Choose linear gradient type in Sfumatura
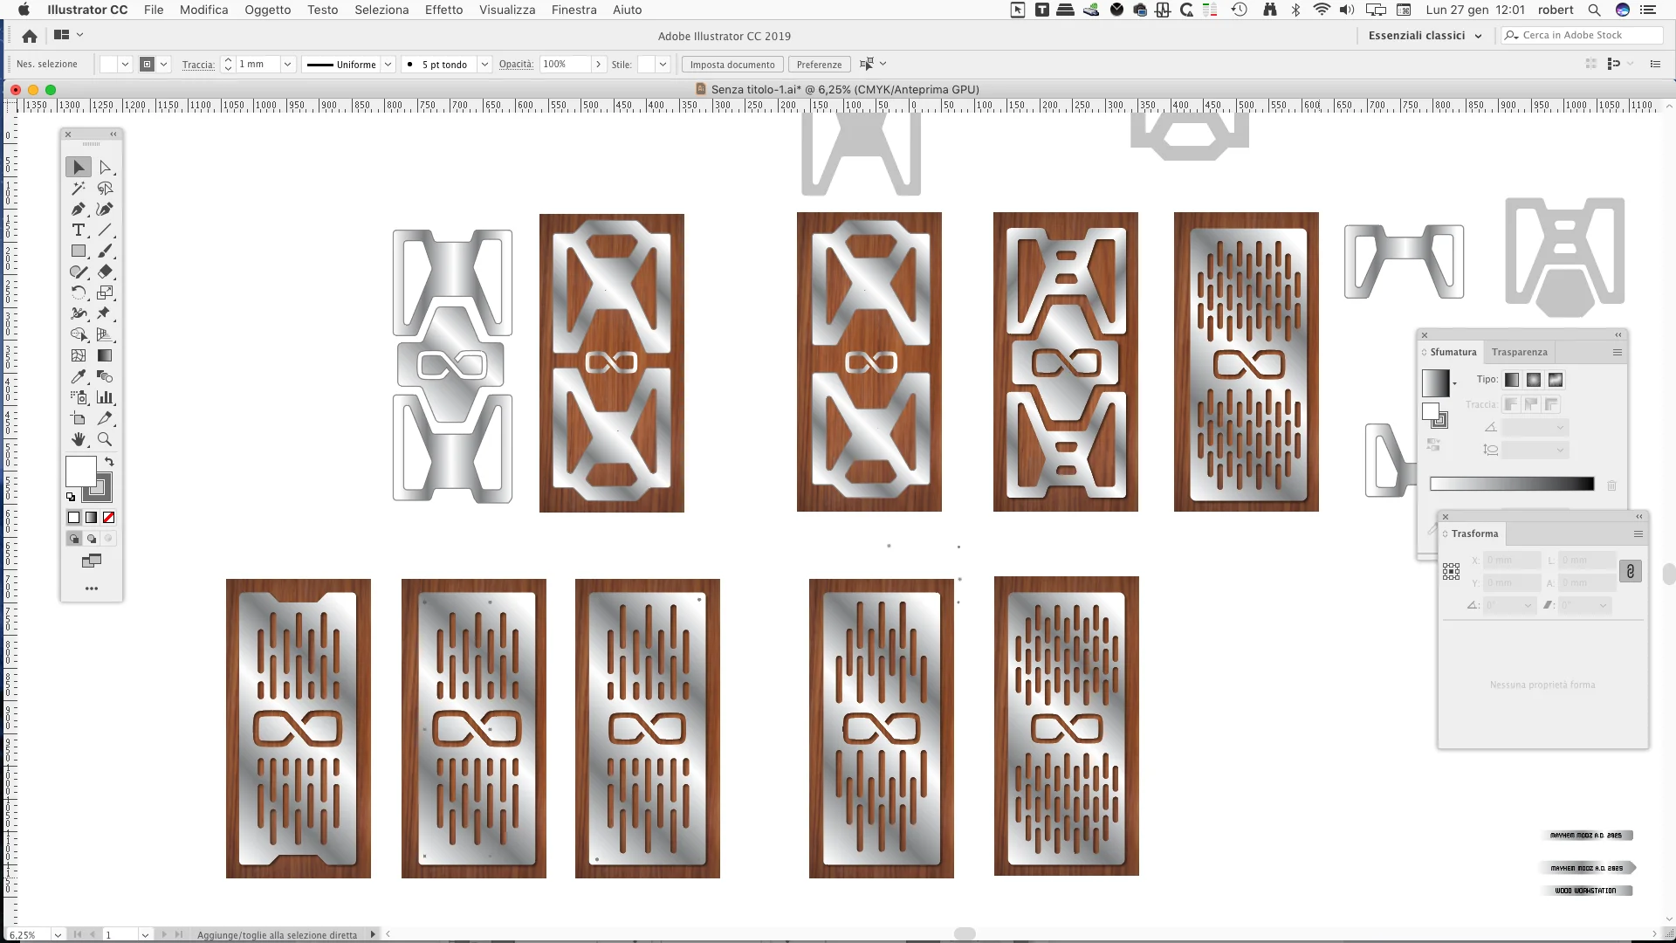This screenshot has width=1676, height=943. [x=1512, y=380]
